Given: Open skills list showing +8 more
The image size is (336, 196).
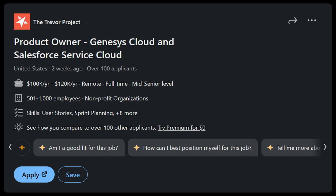Looking at the screenshot, I should tap(126, 113).
